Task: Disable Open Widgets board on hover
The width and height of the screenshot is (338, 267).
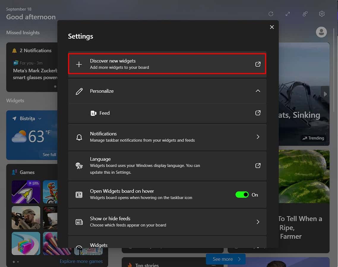Action: click(242, 194)
